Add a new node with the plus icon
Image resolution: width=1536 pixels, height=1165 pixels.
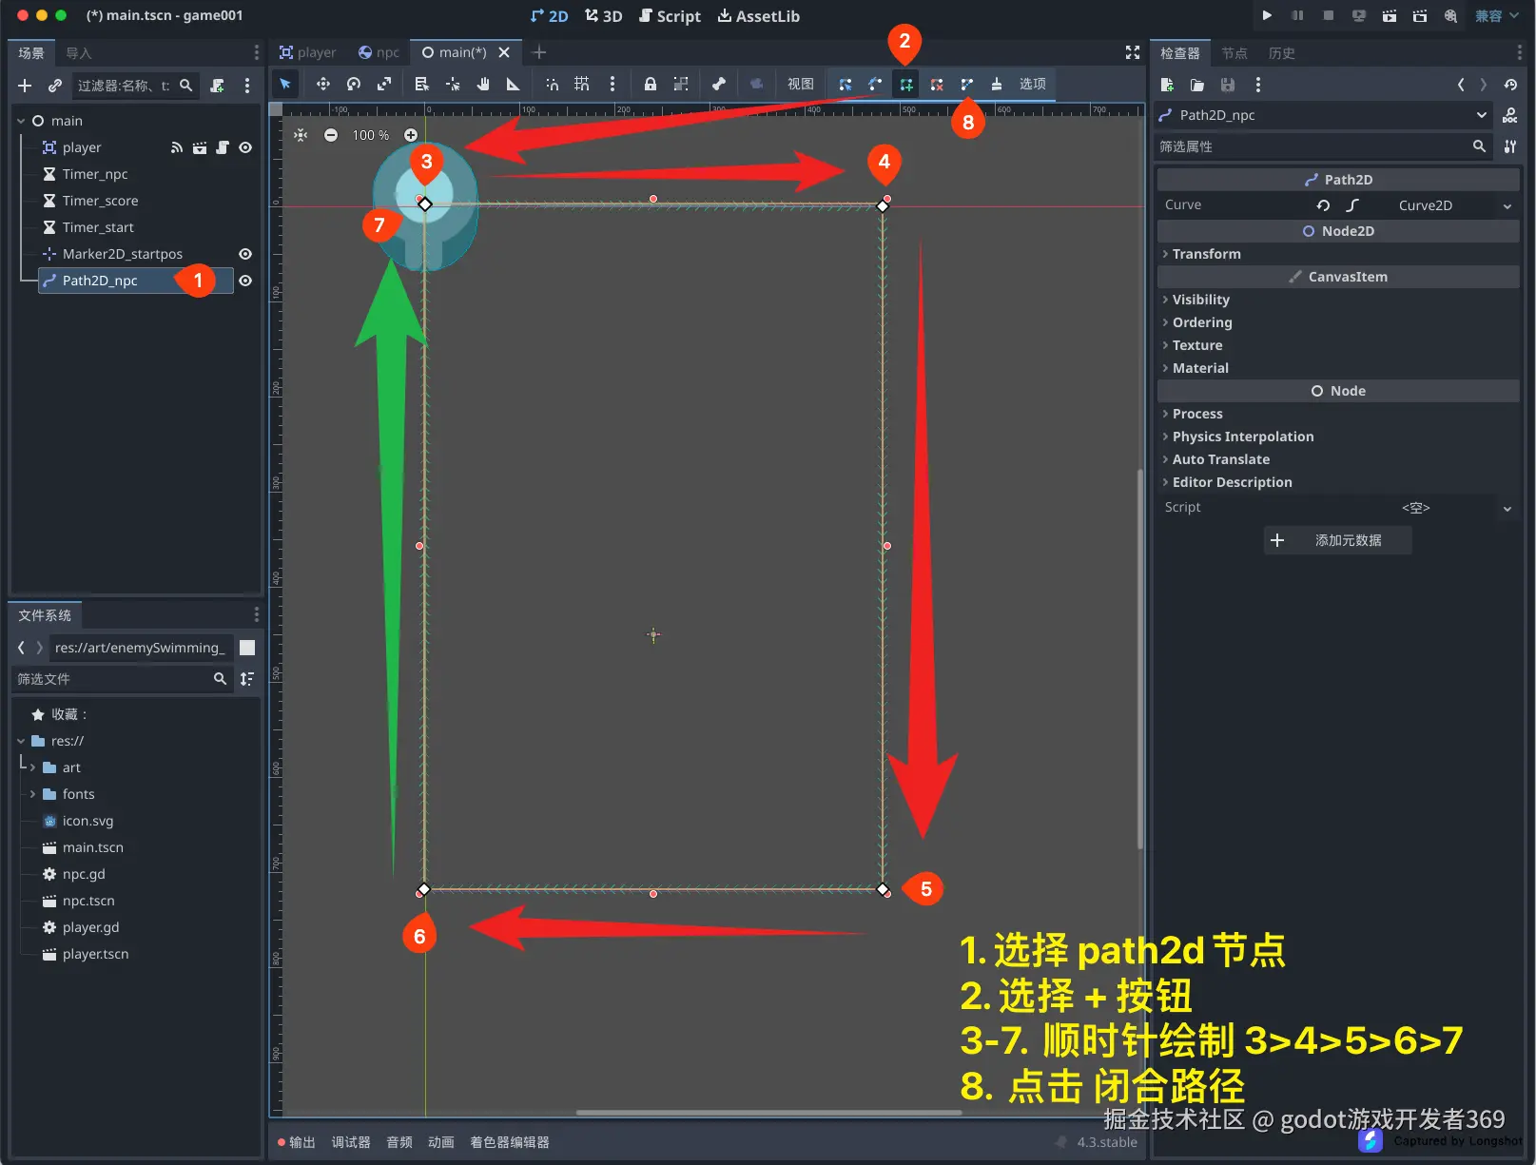coord(25,86)
